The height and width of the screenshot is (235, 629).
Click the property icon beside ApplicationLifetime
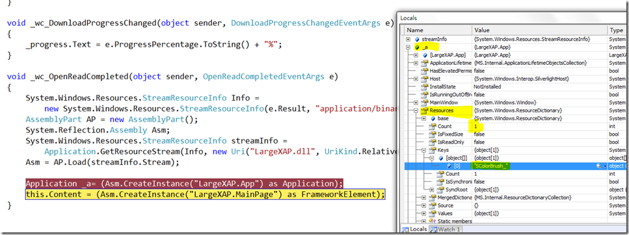coord(424,63)
